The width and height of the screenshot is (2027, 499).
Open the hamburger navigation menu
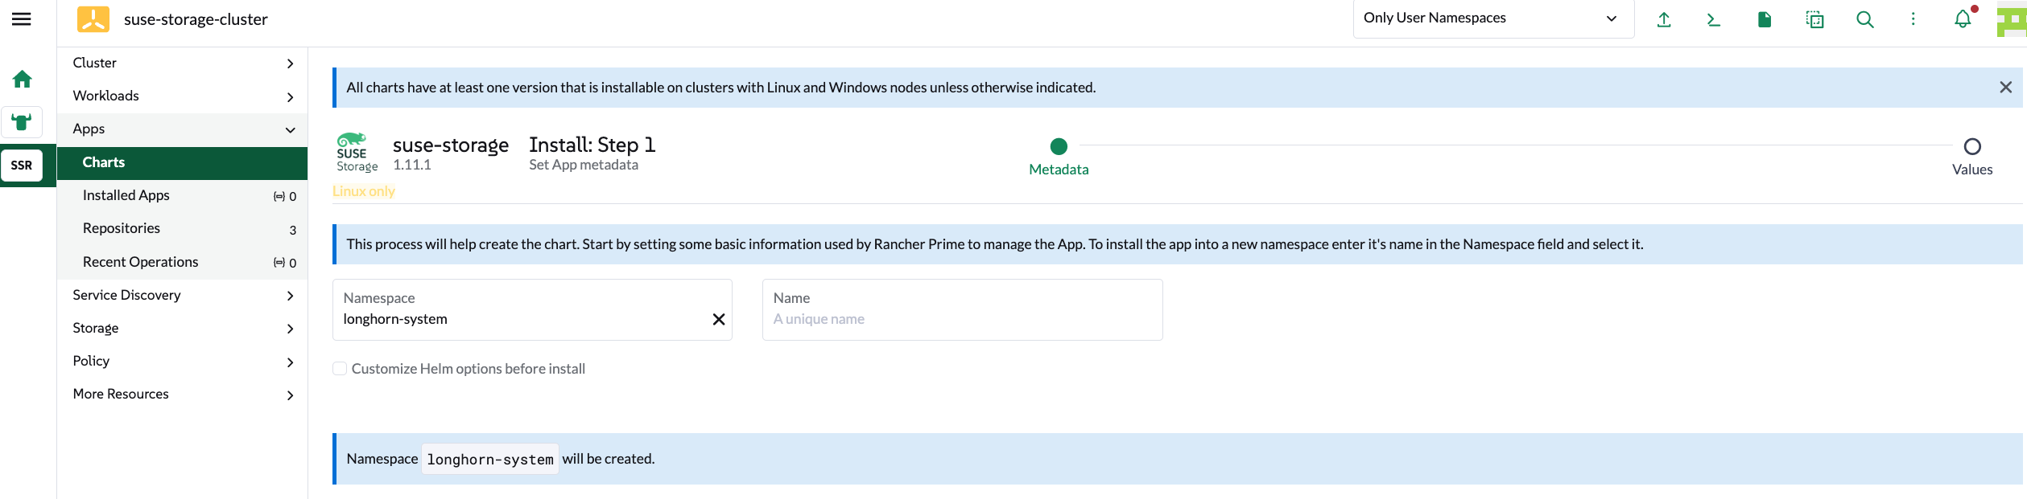22,19
